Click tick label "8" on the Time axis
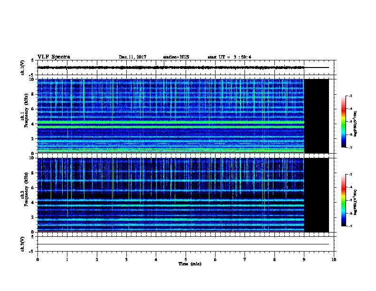 pyautogui.click(x=274, y=260)
